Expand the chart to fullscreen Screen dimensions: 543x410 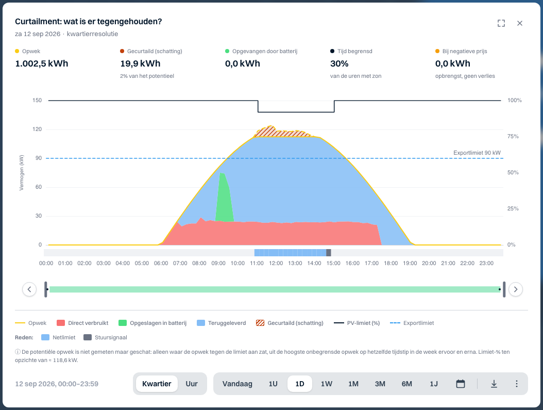pos(501,23)
